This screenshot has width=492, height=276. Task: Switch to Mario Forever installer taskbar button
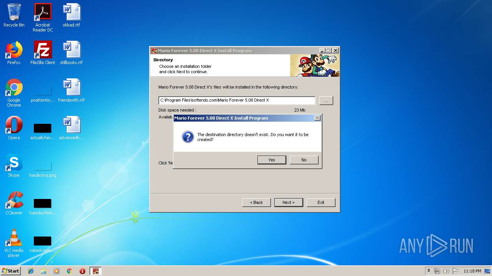tap(95, 271)
